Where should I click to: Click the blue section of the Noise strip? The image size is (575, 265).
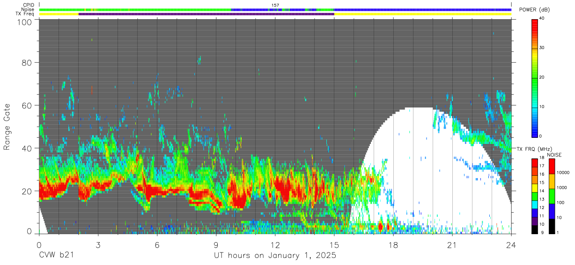pos(422,9)
